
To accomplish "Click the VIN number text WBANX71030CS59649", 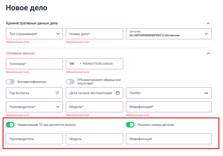I will pos(98,64).
